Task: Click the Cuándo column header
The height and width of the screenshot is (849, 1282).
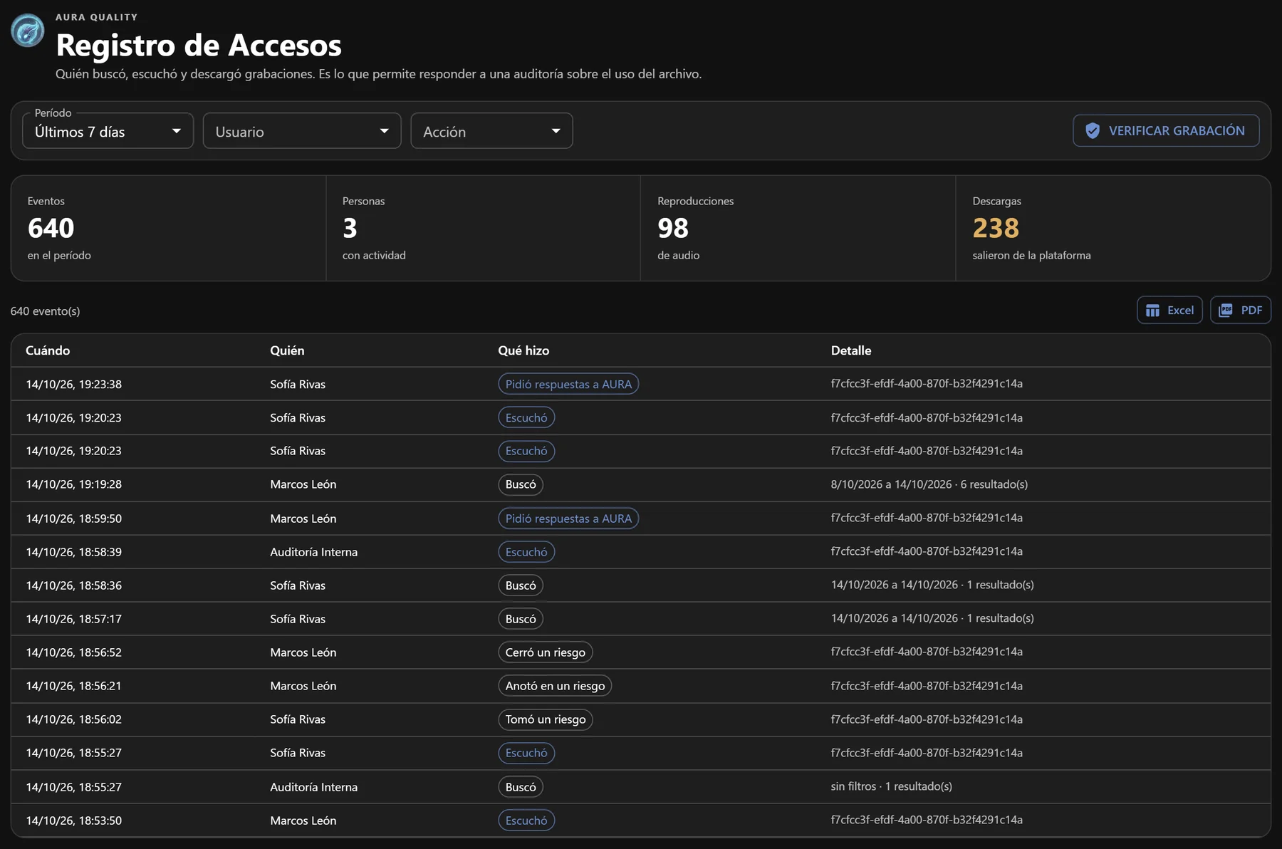Action: tap(48, 350)
